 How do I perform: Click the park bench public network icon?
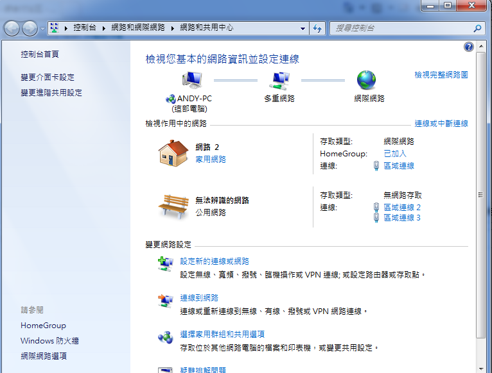tap(173, 206)
